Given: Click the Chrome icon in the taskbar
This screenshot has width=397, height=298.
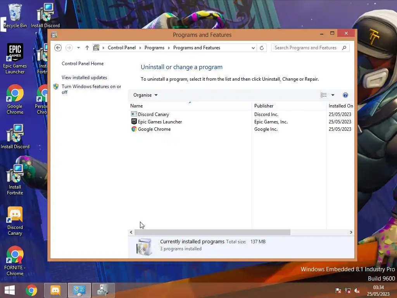Looking at the screenshot, I should (31, 290).
